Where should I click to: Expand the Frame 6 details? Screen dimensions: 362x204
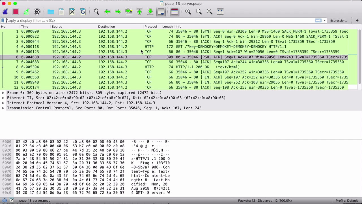point(3,93)
